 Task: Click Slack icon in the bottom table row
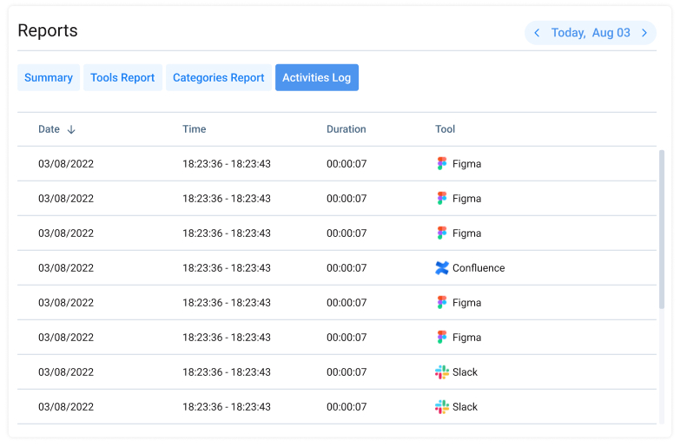click(x=442, y=407)
